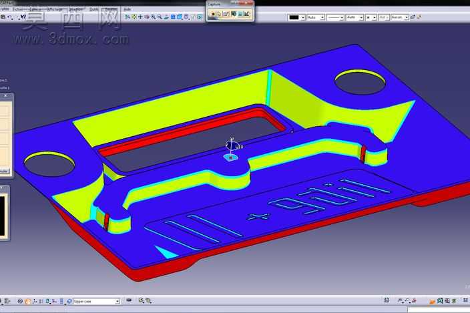Click the dark globe icon in Capture toolbar
Screen dimensions: 470x313
pos(234,14)
